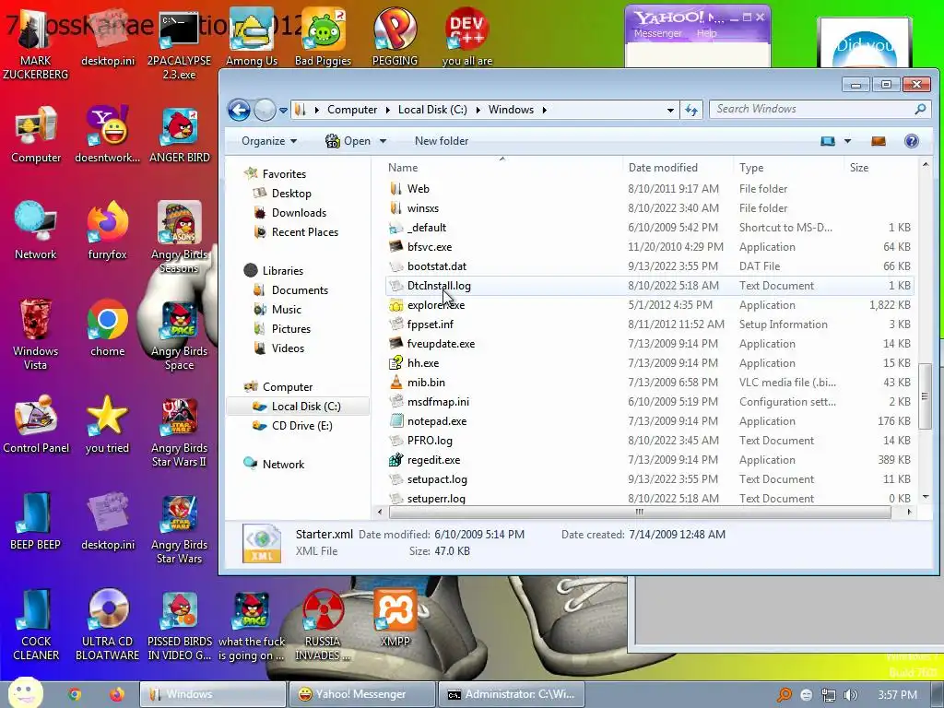944x708 pixels.
Task: Select the Network desktop icon
Action: tap(36, 231)
